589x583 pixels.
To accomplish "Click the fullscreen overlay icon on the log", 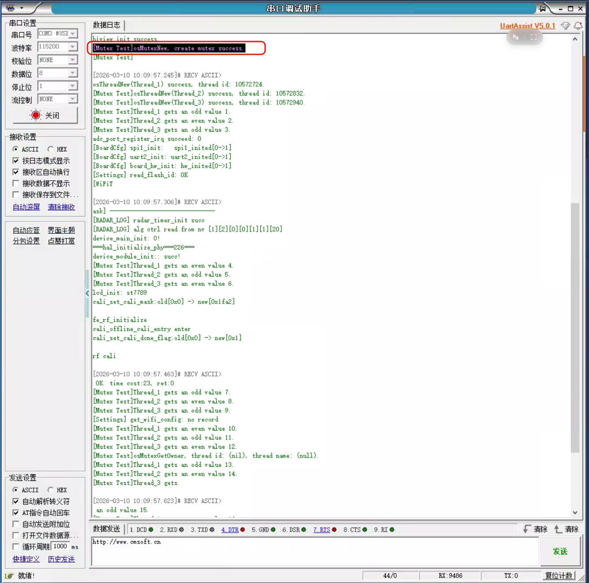I will [534, 37].
